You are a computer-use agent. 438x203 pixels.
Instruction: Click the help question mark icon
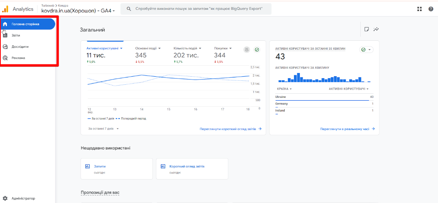pos(431,9)
